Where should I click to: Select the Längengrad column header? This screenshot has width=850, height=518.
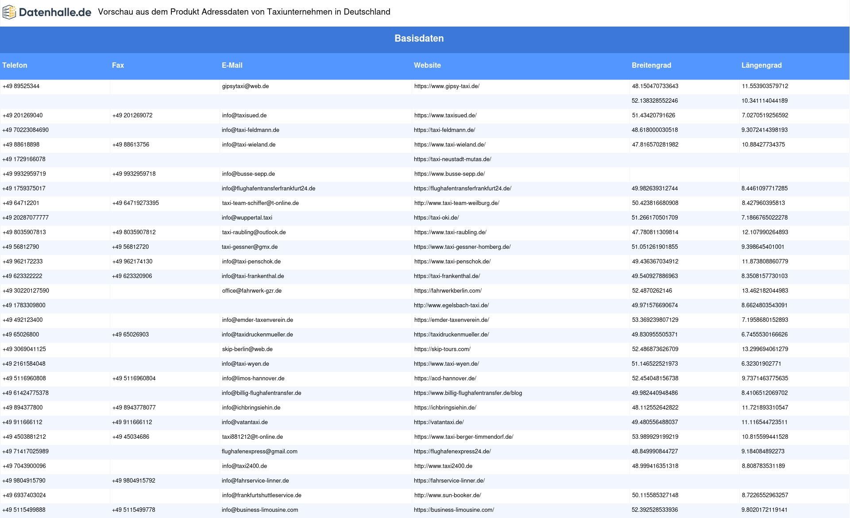pyautogui.click(x=761, y=65)
